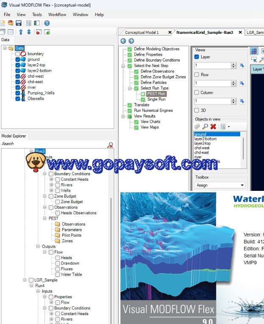
Task: Toggle the Layer view checkbox
Action: pyautogui.click(x=197, y=57)
